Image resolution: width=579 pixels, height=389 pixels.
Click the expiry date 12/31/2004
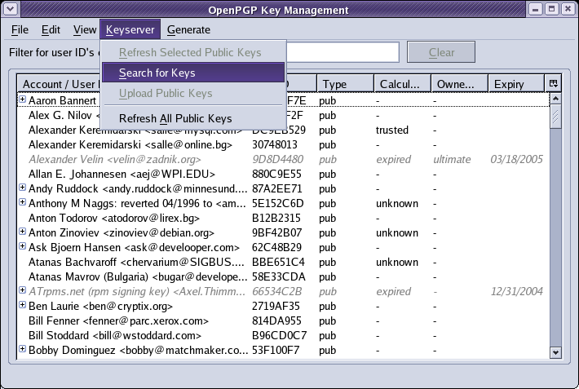click(516, 291)
